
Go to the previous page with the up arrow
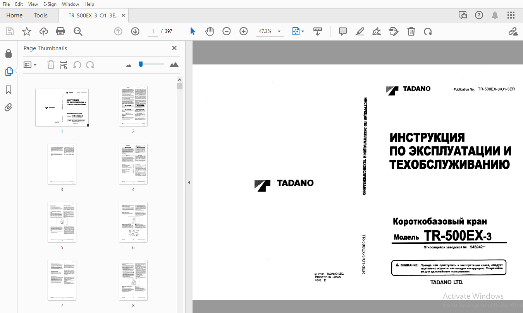tap(118, 31)
